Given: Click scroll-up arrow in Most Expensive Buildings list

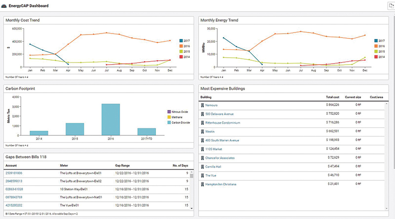Looking at the screenshot, I should (x=387, y=104).
